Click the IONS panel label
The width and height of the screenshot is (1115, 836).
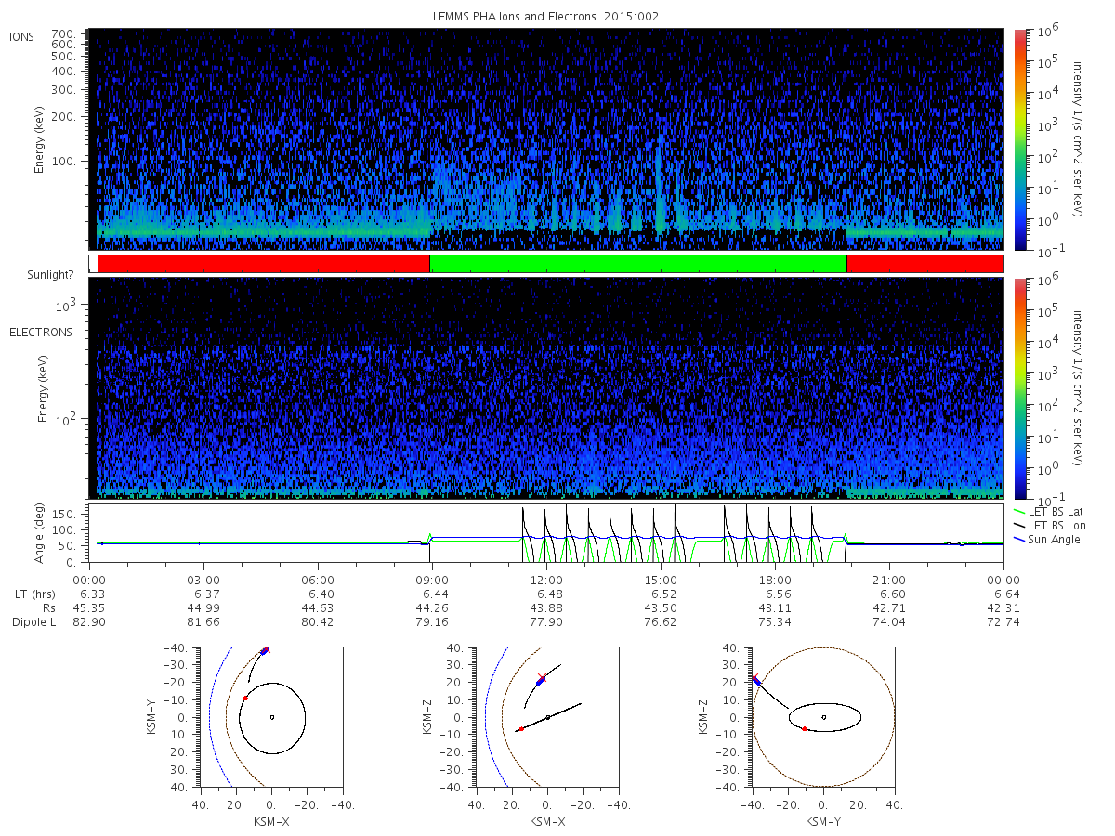coord(22,37)
